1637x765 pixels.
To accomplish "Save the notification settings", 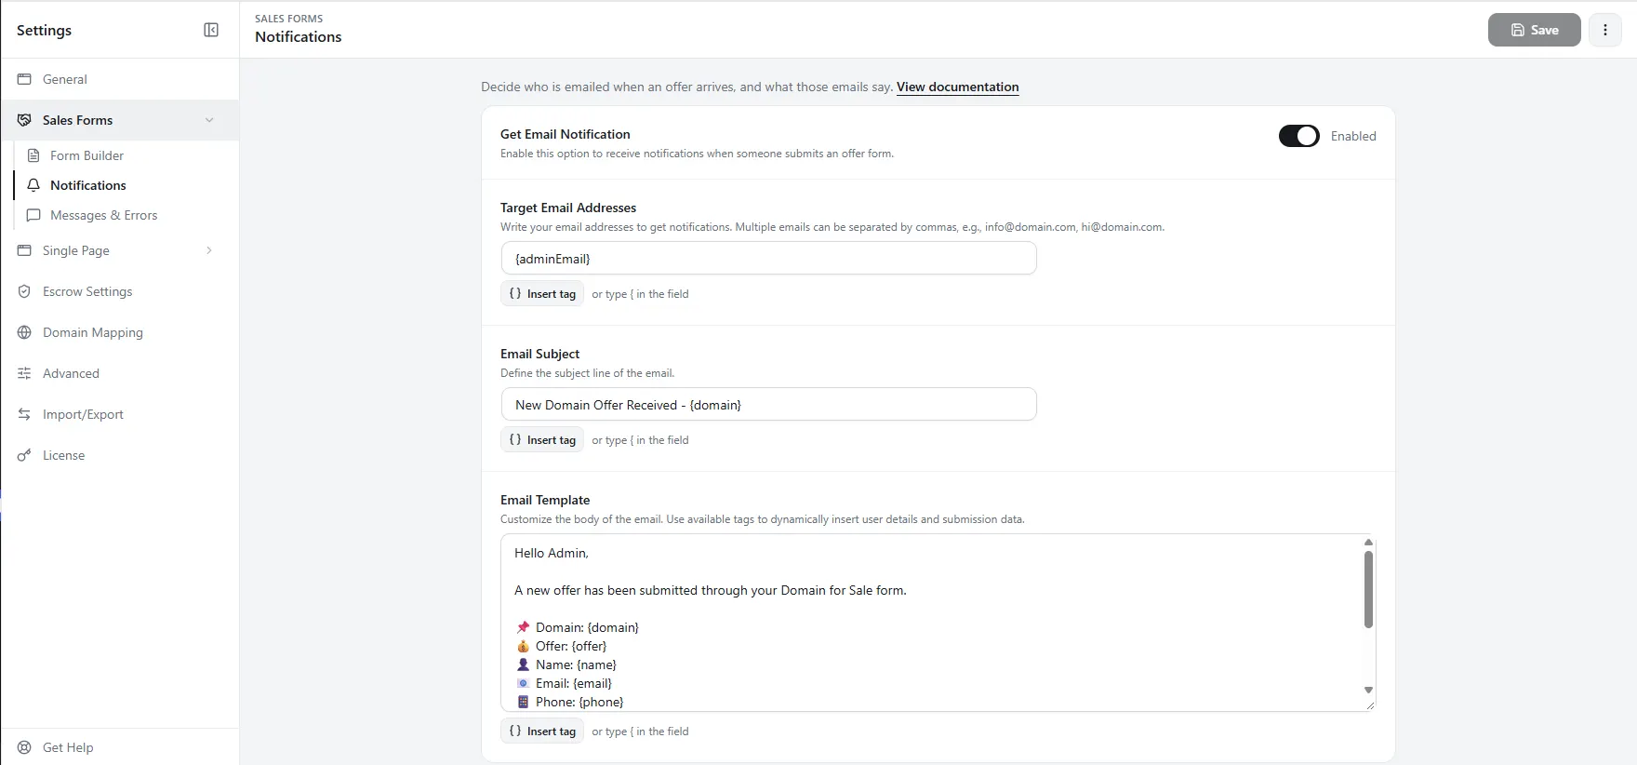I will pos(1535,30).
